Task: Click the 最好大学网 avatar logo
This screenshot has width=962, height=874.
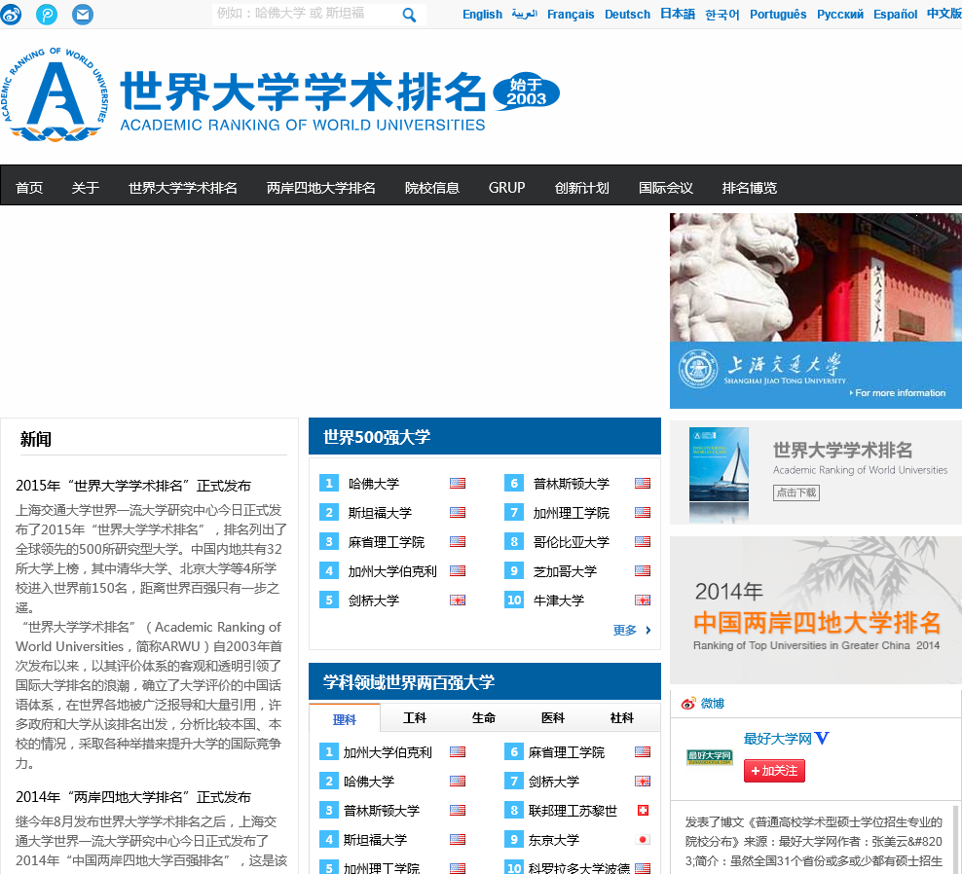Action: click(709, 757)
